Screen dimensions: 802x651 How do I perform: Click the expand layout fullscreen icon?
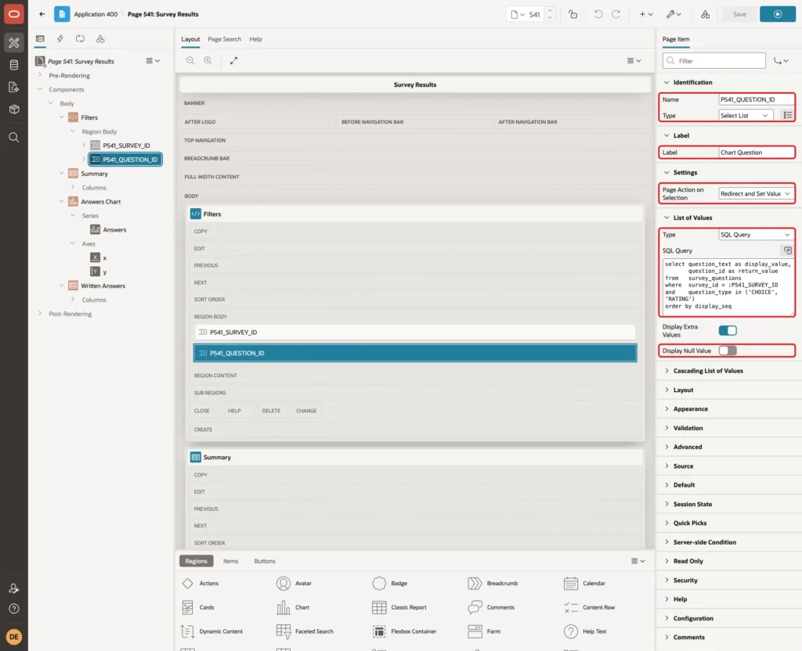(x=233, y=60)
